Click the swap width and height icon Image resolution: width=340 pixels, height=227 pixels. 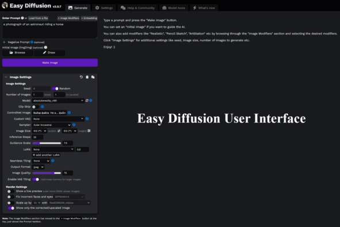click(x=59, y=131)
